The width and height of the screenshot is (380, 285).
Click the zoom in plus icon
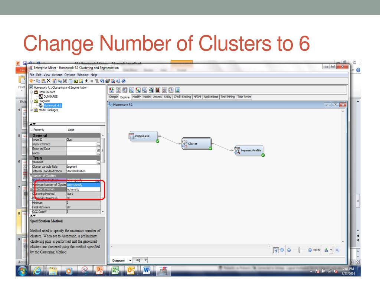310,250
